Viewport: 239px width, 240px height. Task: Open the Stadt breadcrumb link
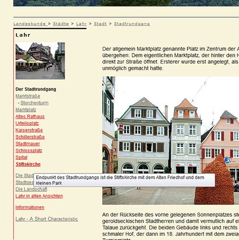click(100, 23)
